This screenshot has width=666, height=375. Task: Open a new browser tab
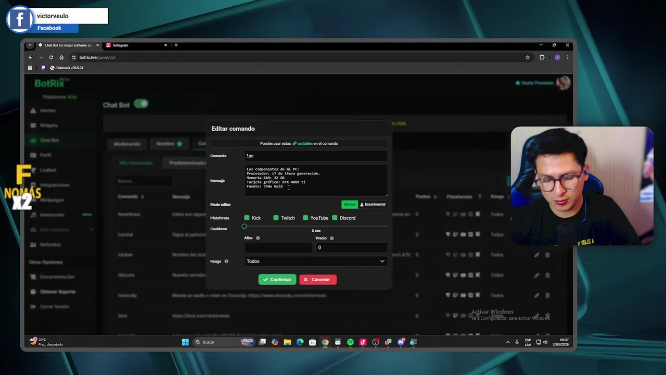coord(176,45)
